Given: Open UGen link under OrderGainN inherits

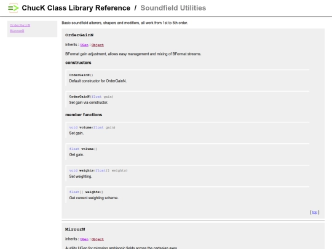Looking at the screenshot, I should pyautogui.click(x=84, y=45).
